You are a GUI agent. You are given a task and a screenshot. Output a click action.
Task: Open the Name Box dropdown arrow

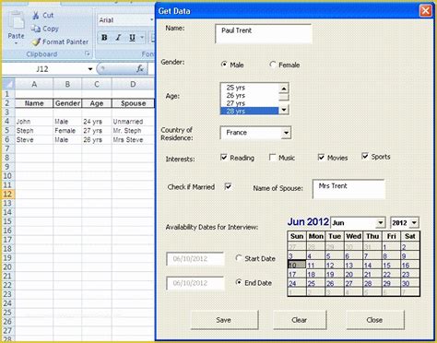pos(90,69)
